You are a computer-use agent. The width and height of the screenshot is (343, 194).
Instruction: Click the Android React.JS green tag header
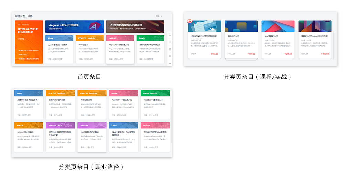[x=155, y=93]
